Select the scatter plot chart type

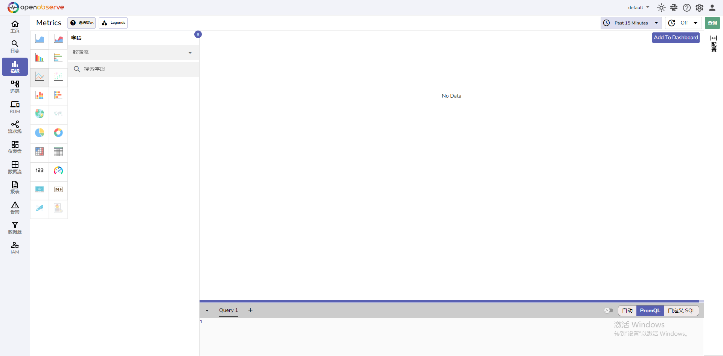click(x=58, y=76)
